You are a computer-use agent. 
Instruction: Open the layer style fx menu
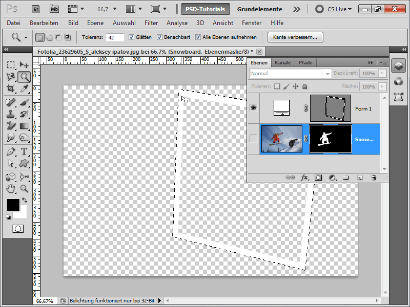click(x=304, y=178)
